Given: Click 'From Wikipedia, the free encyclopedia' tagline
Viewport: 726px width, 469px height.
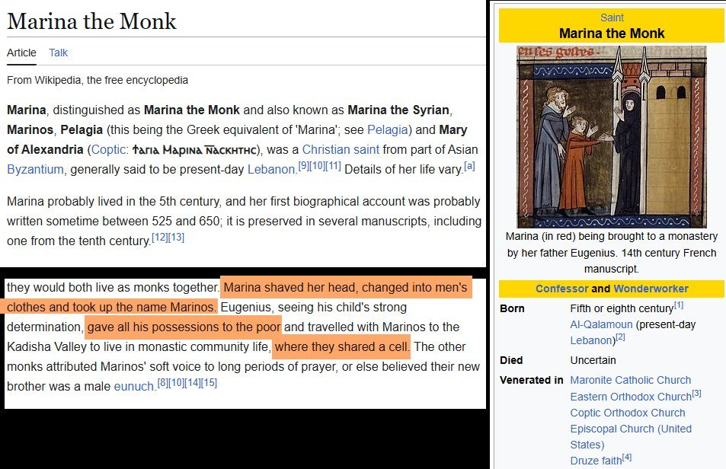Looking at the screenshot, I should tap(98, 80).
